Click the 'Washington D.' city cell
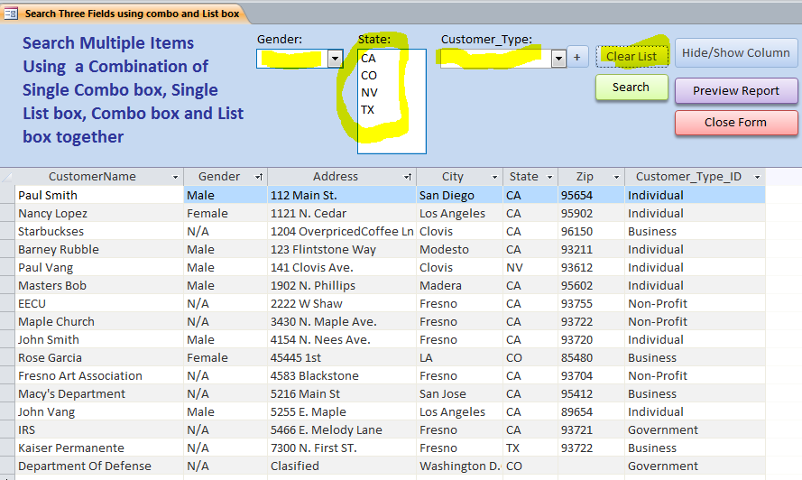This screenshot has height=480, width=802. coord(459,466)
